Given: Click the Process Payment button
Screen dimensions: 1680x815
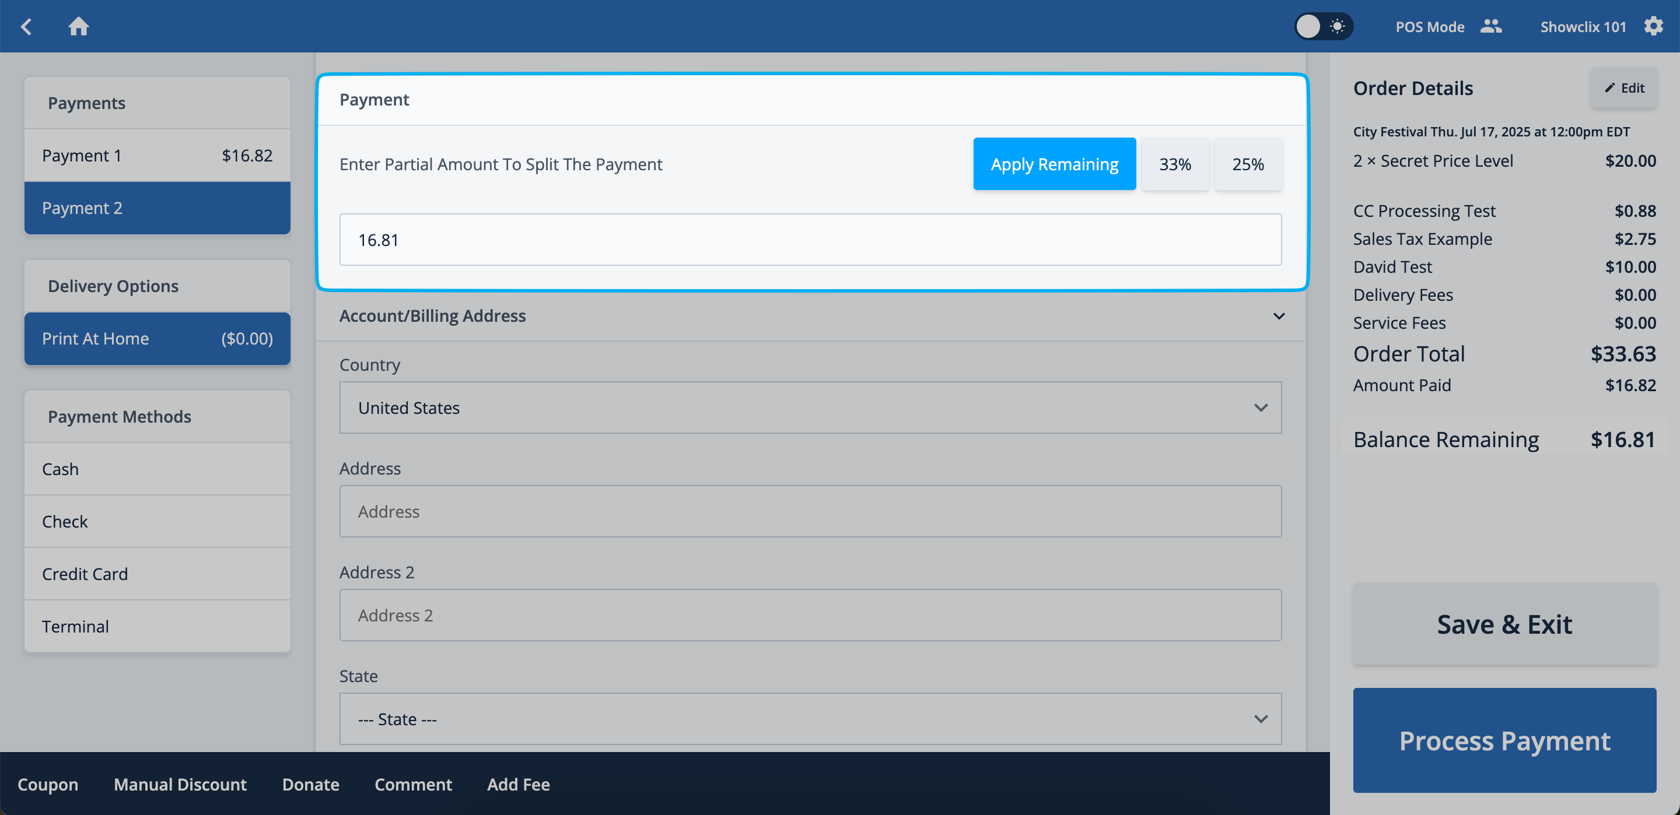Looking at the screenshot, I should click(x=1504, y=741).
